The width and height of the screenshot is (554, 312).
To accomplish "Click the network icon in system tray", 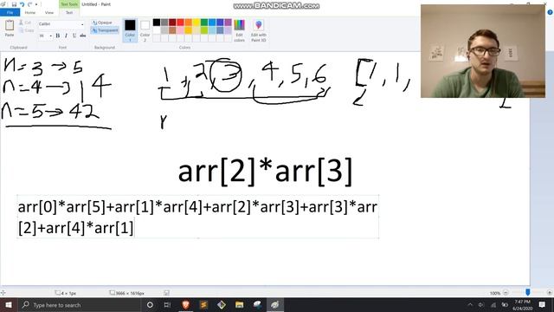I will pyautogui.click(x=493, y=305).
